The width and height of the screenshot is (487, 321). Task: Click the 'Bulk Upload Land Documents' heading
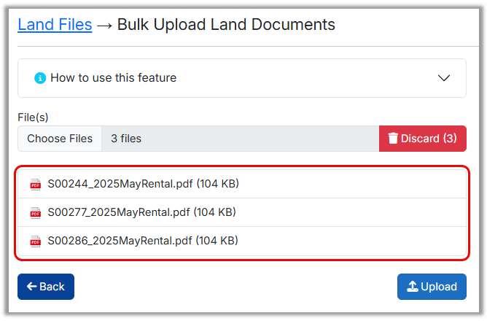(226, 25)
